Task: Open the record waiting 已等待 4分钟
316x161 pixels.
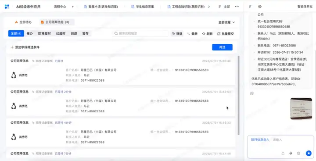Action: point(121,132)
